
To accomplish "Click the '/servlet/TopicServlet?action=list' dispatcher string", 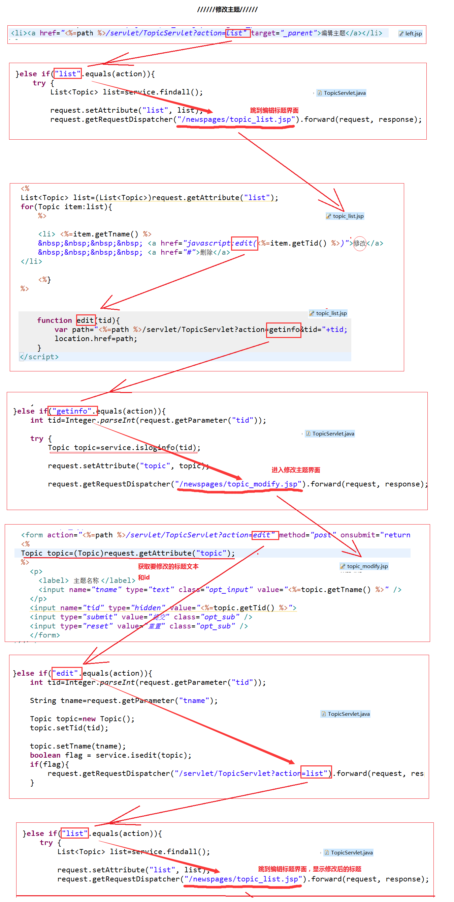I will tap(251, 773).
